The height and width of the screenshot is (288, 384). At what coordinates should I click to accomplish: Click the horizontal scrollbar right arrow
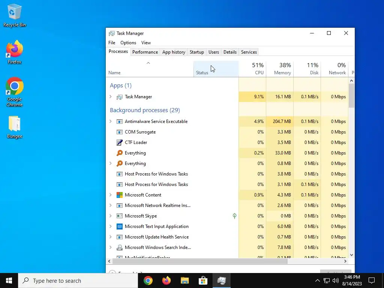345,261
